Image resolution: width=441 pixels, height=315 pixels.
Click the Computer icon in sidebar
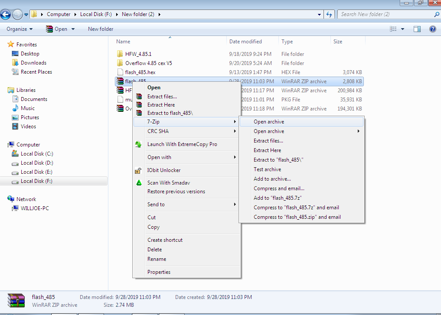click(11, 144)
